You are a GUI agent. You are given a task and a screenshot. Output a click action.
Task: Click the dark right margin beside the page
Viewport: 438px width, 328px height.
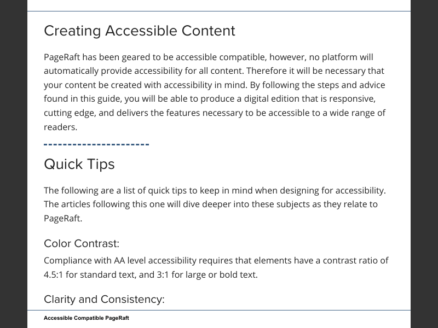point(424,164)
